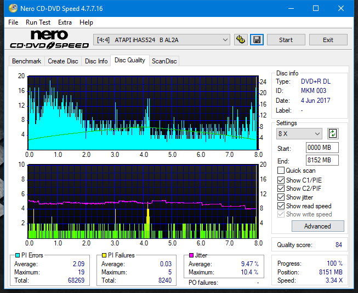This screenshot has height=293, width=358.
Task: Click the End position 8152 MB field
Action: [x=322, y=160]
